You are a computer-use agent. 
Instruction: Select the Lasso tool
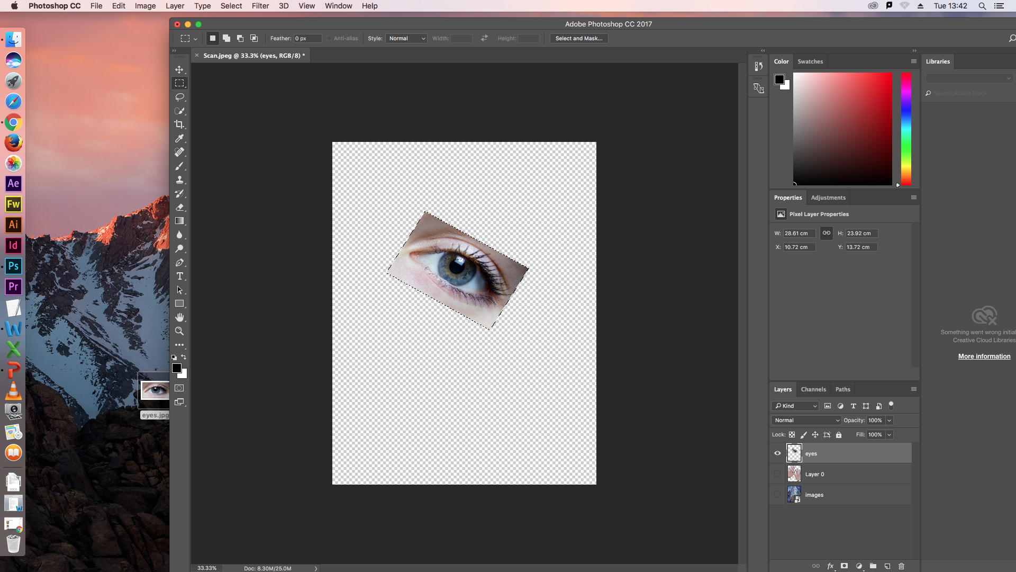tap(179, 97)
